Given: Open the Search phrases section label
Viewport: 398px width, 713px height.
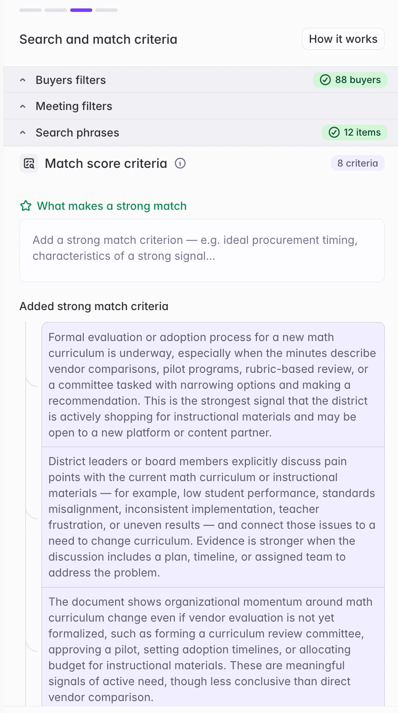Looking at the screenshot, I should [77, 133].
